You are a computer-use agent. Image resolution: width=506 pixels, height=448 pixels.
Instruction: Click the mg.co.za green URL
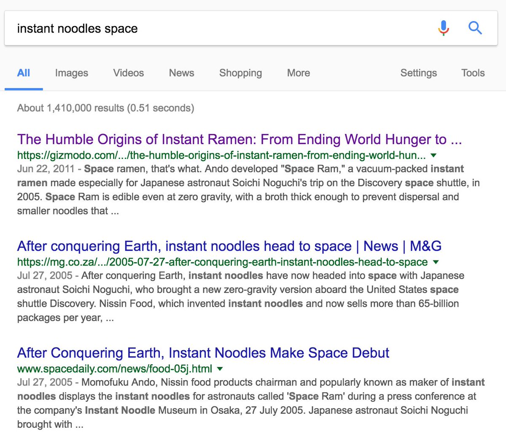pos(223,262)
